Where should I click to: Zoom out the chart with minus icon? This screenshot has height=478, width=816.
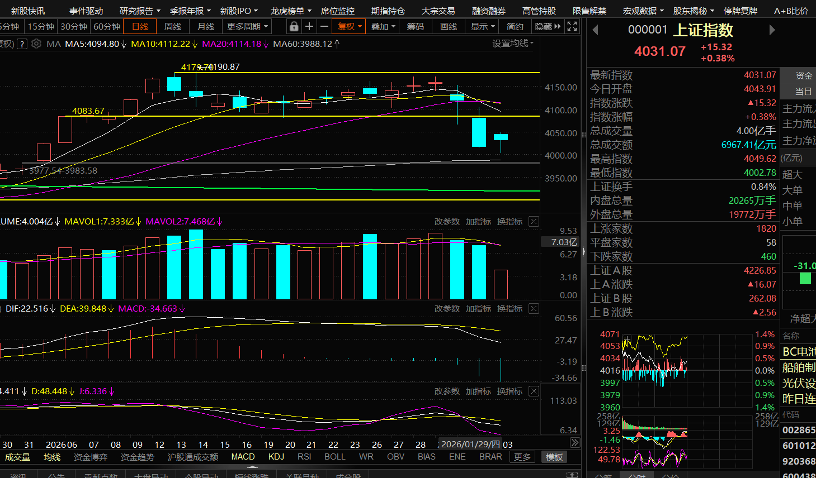tap(324, 26)
